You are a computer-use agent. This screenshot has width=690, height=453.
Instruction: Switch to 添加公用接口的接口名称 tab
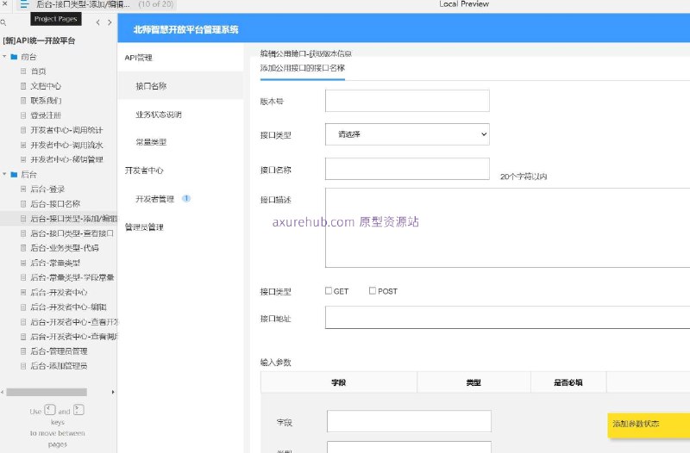[303, 68]
